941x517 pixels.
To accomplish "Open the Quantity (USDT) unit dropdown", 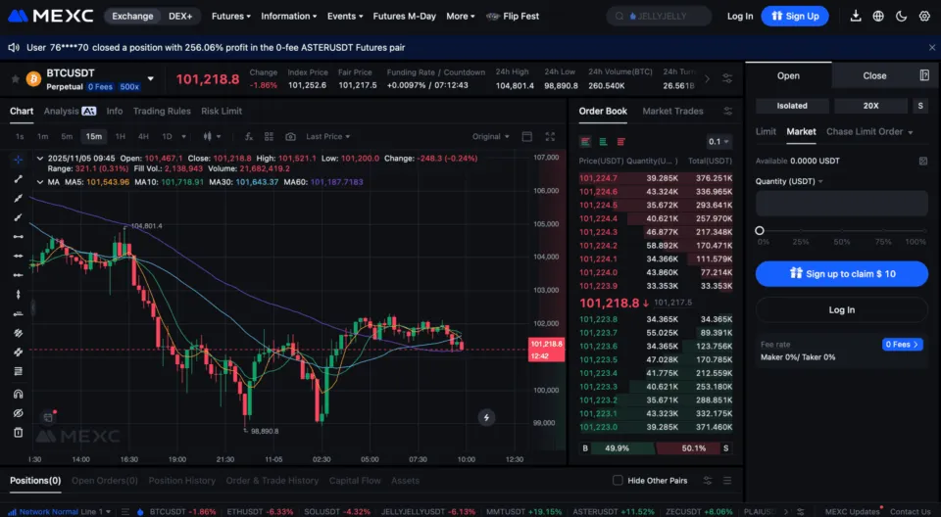I will pos(788,181).
